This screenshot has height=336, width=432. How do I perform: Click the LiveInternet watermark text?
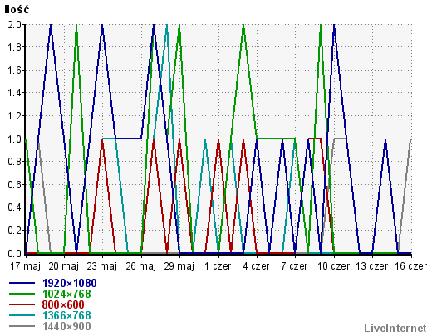[x=395, y=329]
